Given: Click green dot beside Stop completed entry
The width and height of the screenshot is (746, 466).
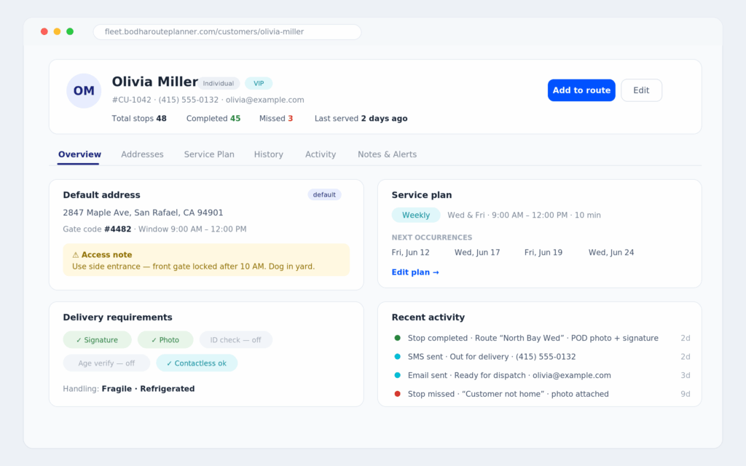Looking at the screenshot, I should 397,338.
